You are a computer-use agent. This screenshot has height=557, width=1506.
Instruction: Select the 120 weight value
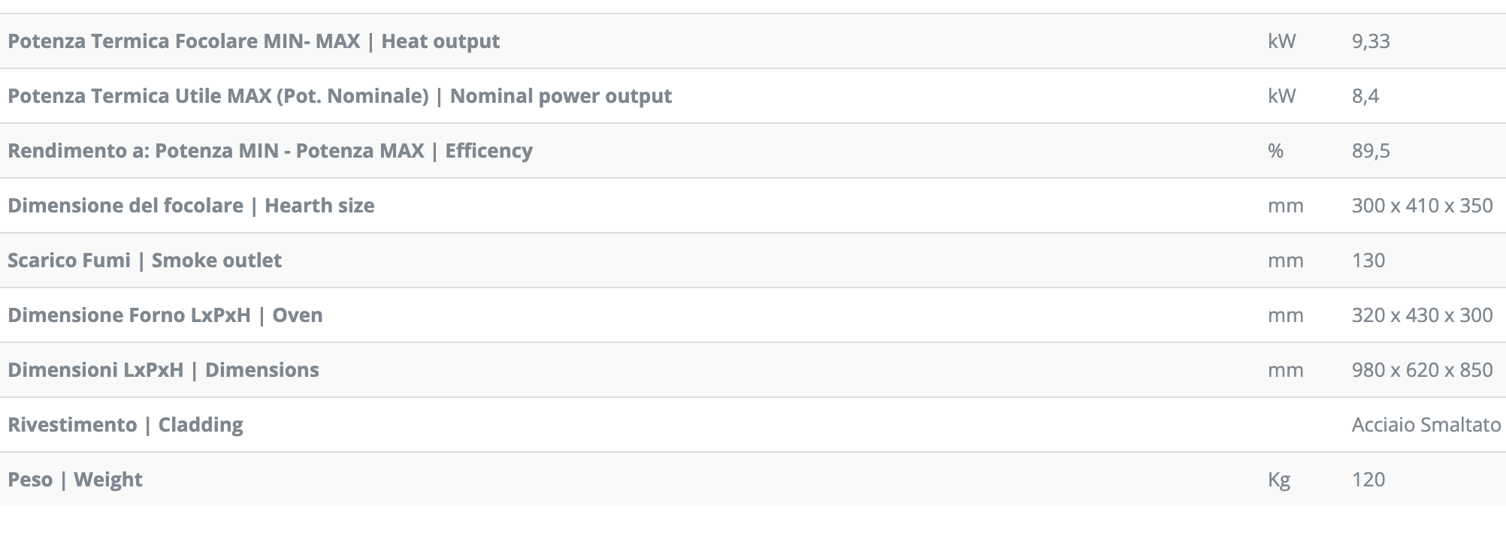(x=1368, y=480)
